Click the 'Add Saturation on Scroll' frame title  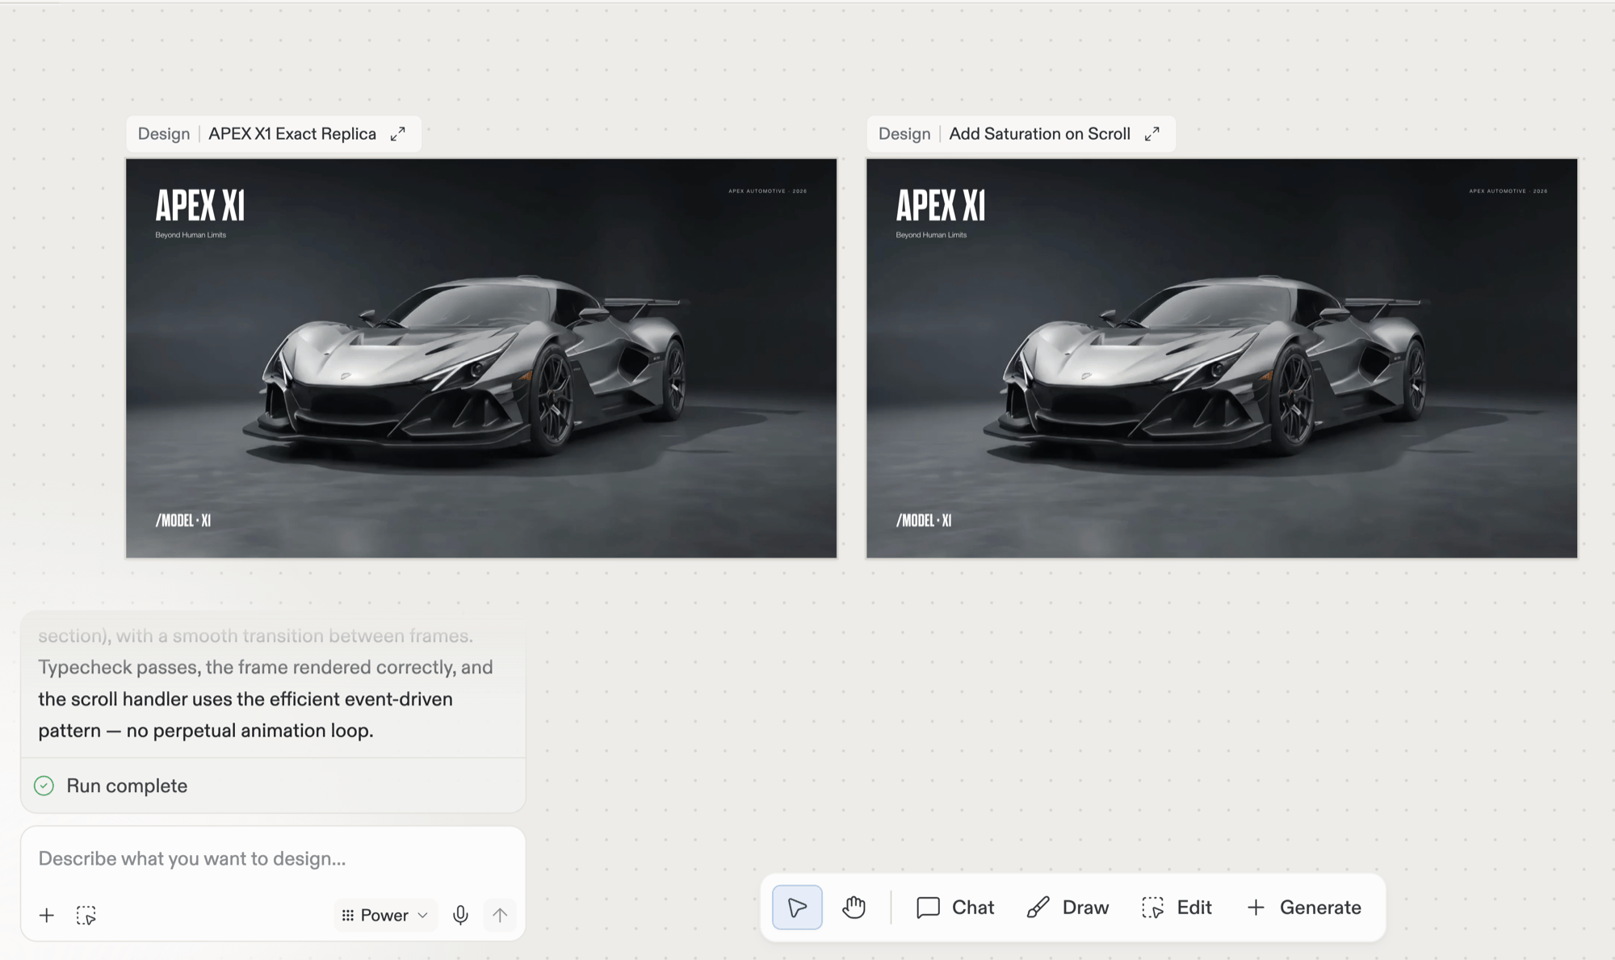(1039, 134)
